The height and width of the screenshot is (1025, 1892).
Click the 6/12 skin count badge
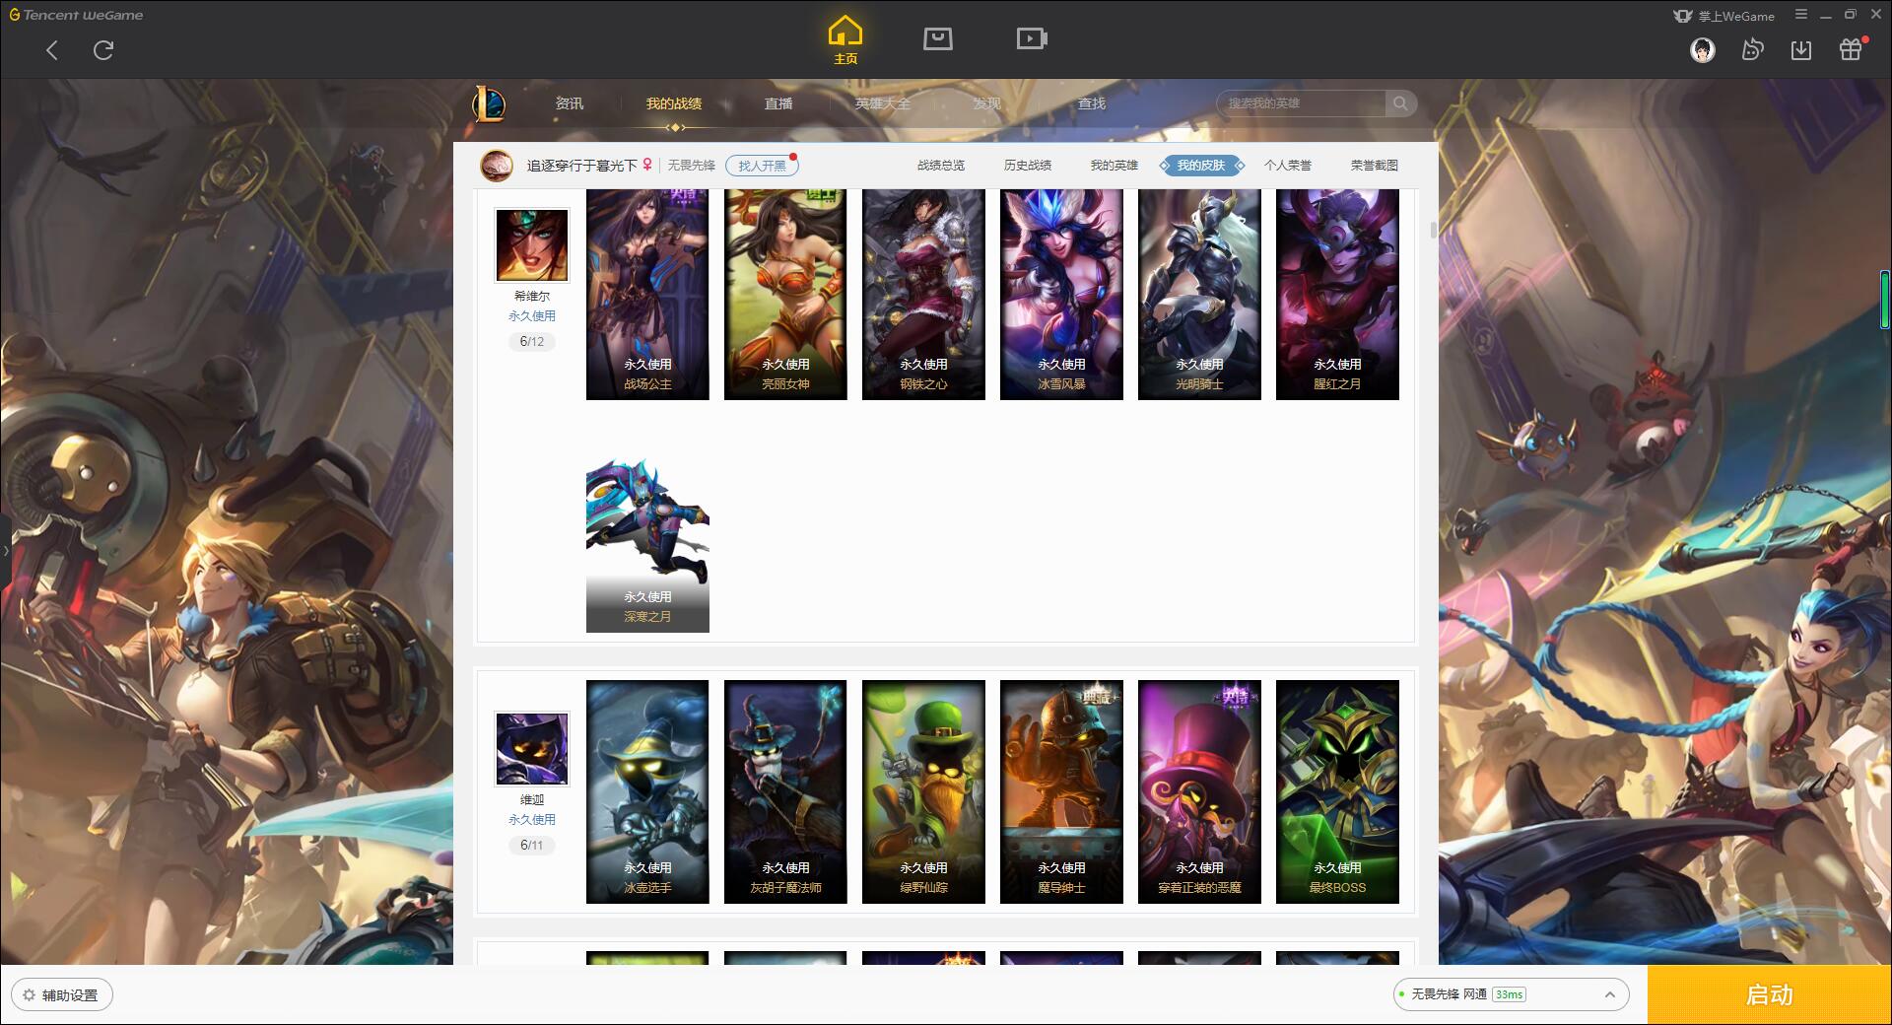[x=532, y=342]
